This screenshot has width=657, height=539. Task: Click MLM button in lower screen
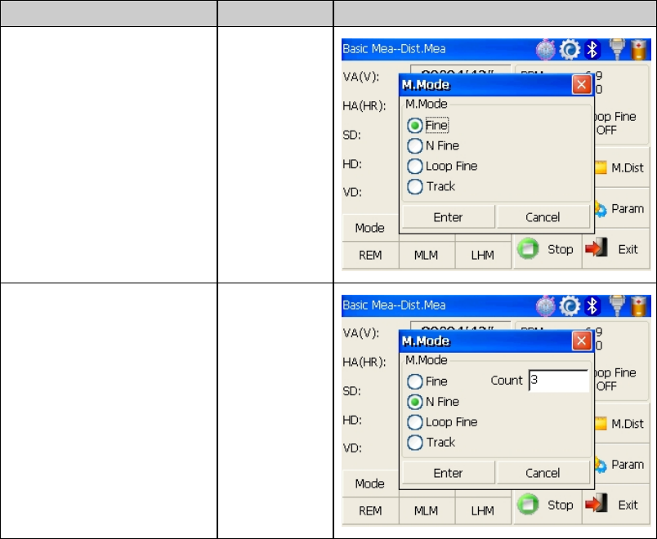coord(427,511)
